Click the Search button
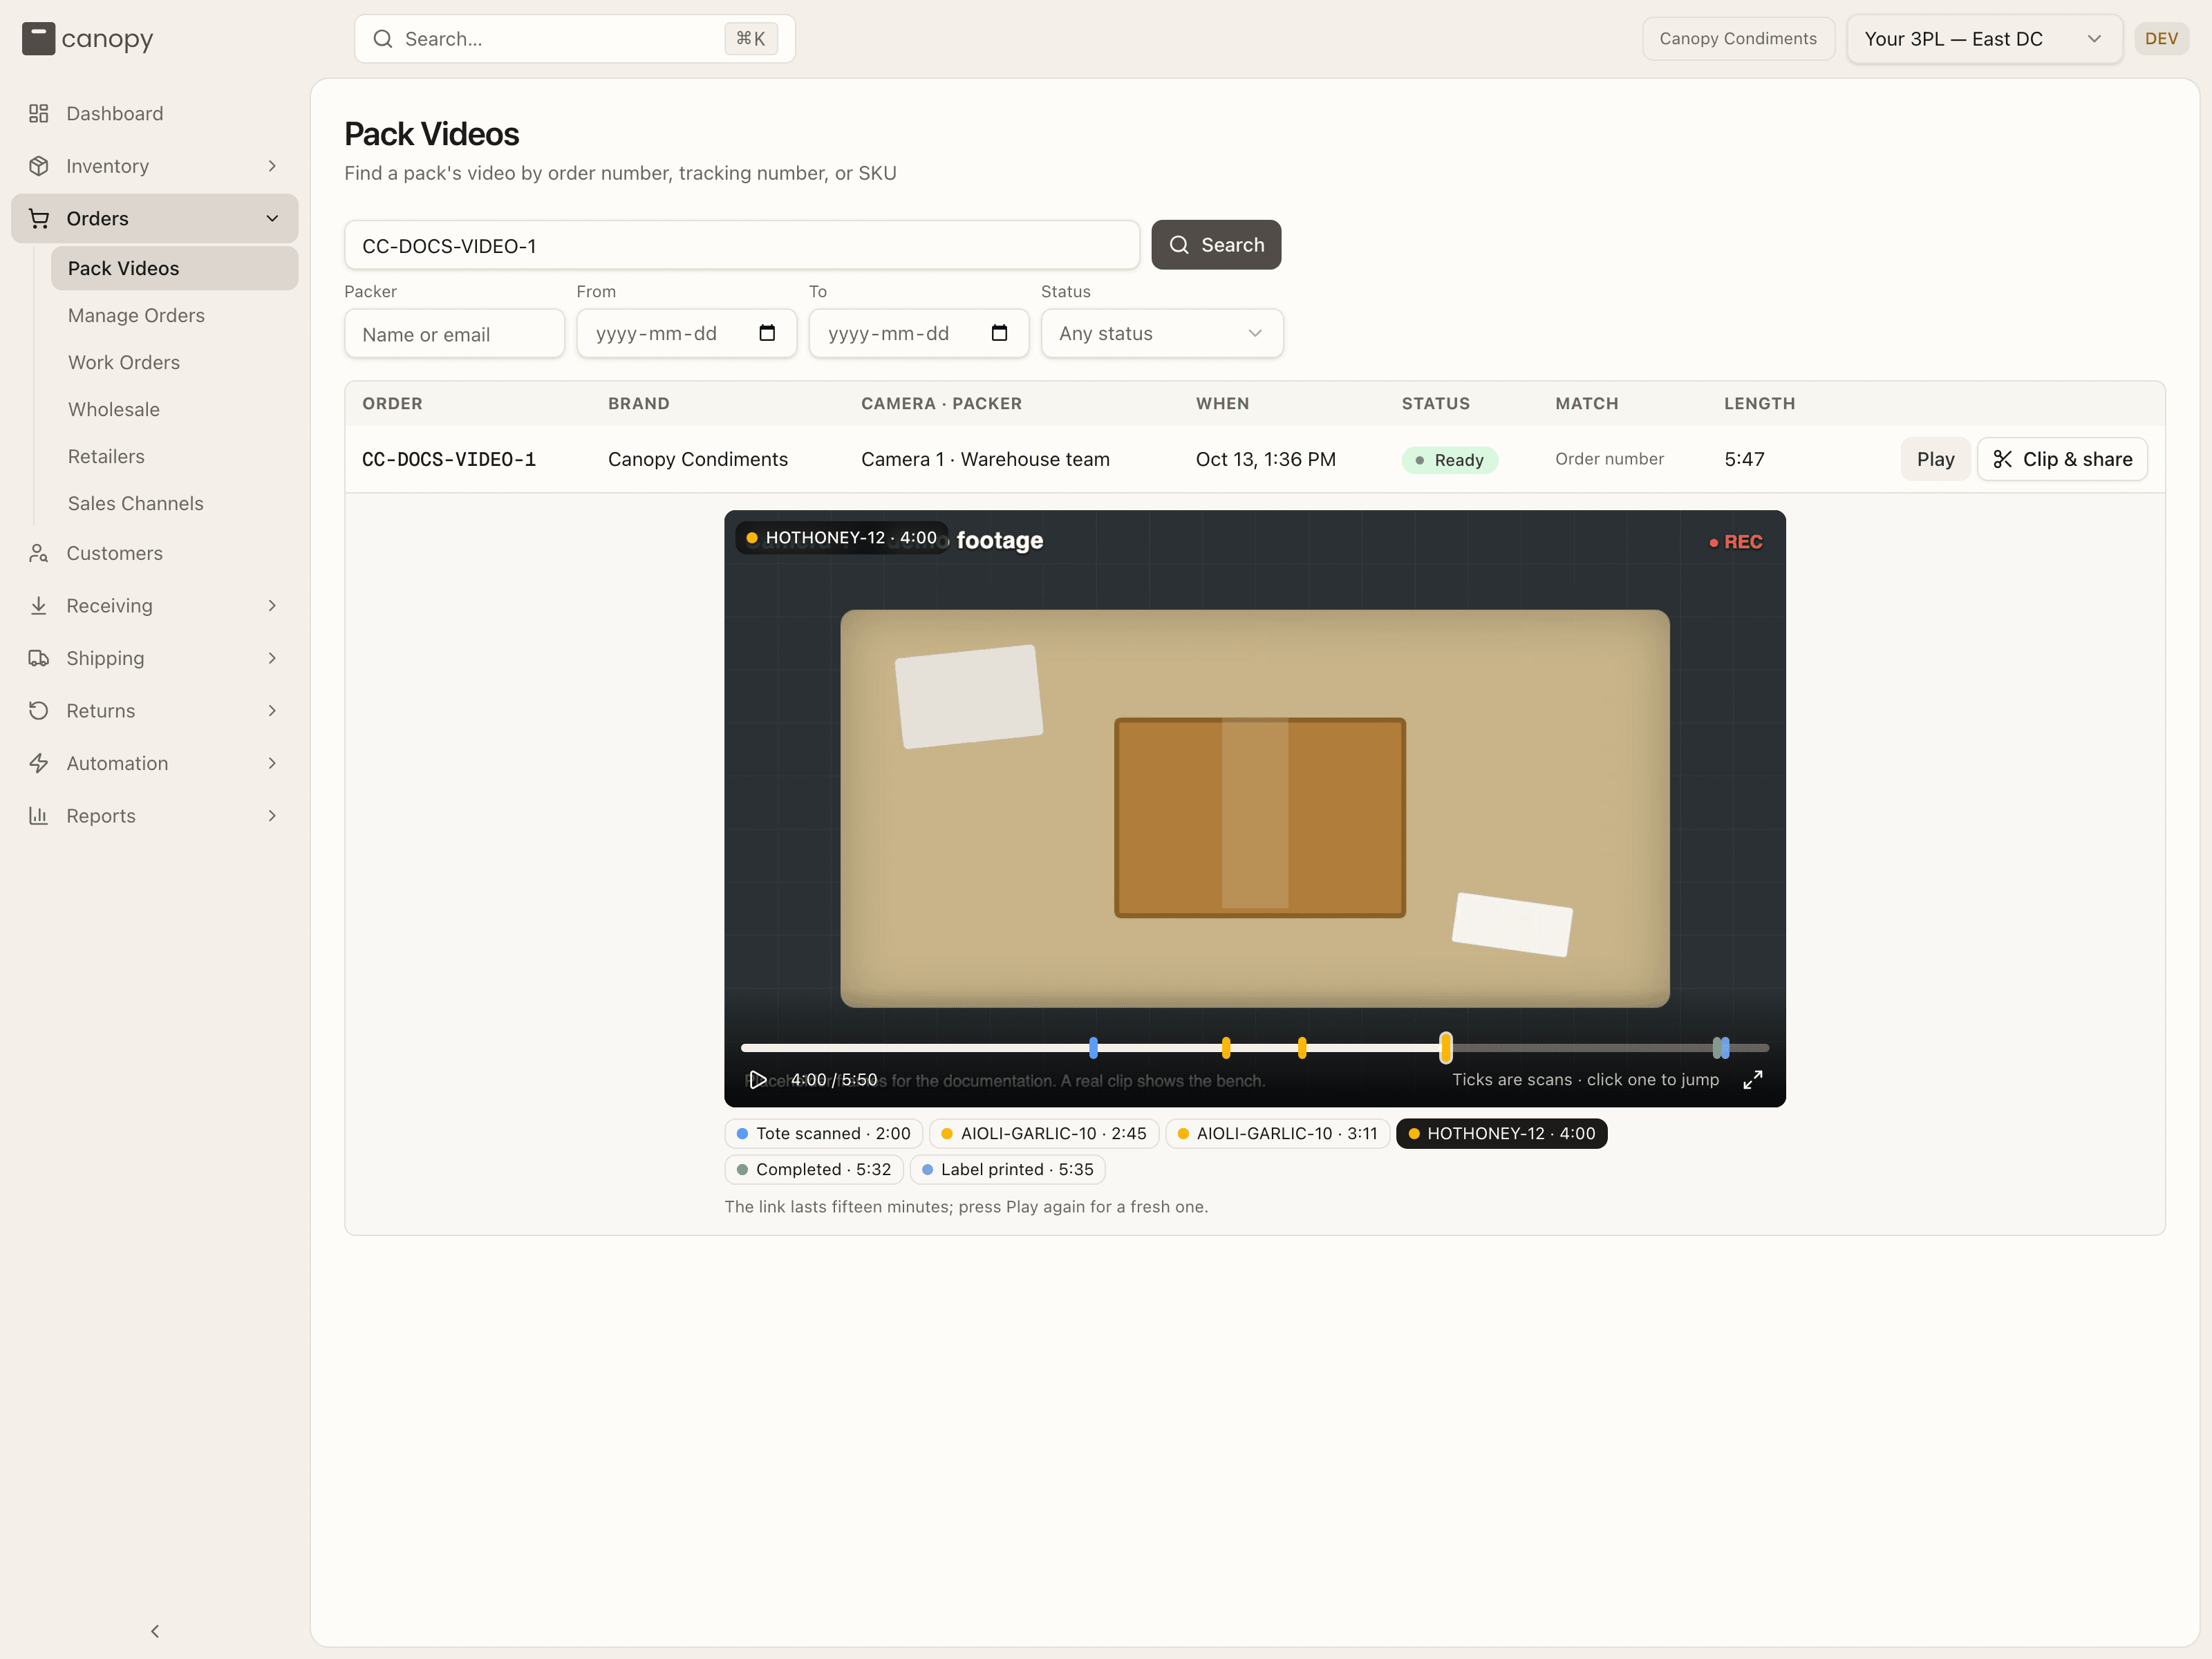 (x=1216, y=245)
